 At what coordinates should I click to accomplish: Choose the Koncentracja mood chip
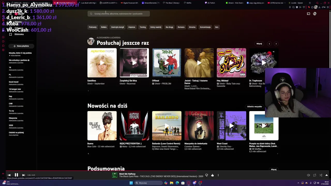[x=205, y=27]
